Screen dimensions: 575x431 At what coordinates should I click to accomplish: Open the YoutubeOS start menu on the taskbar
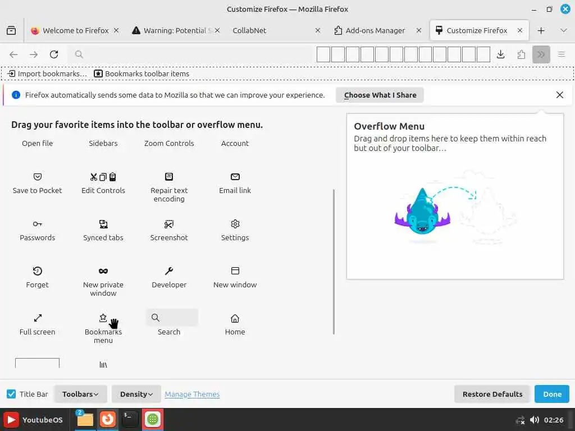[x=33, y=420]
